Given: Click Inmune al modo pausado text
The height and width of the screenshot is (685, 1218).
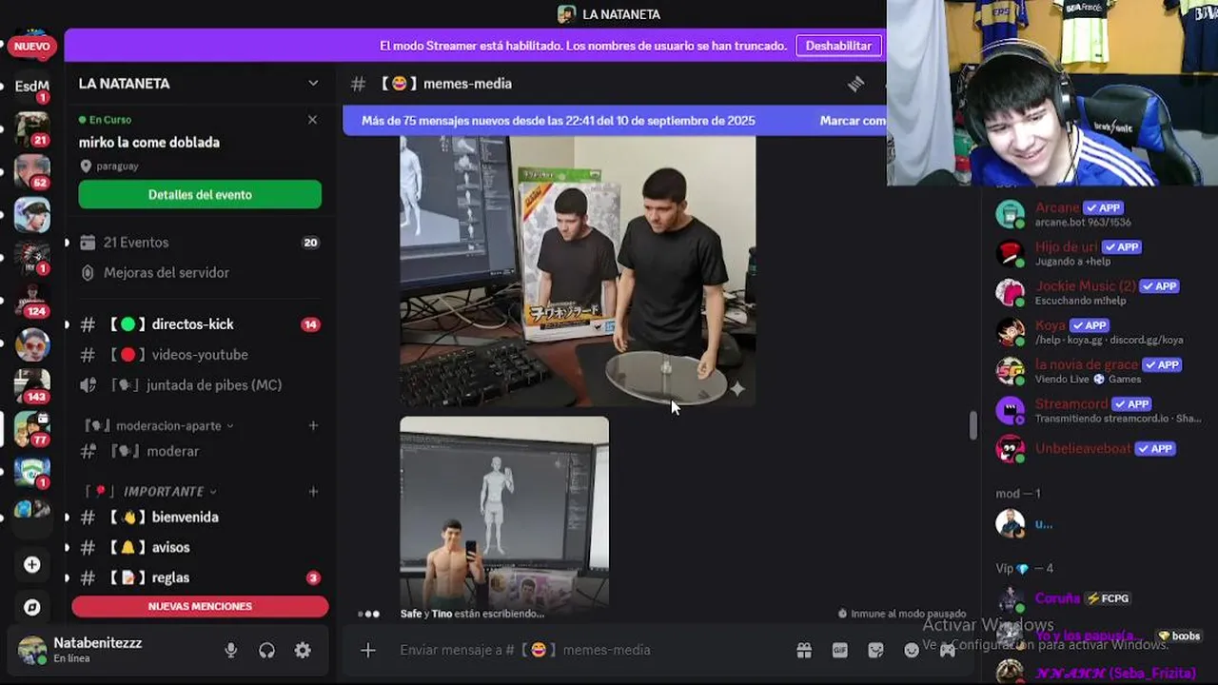Looking at the screenshot, I should point(908,614).
